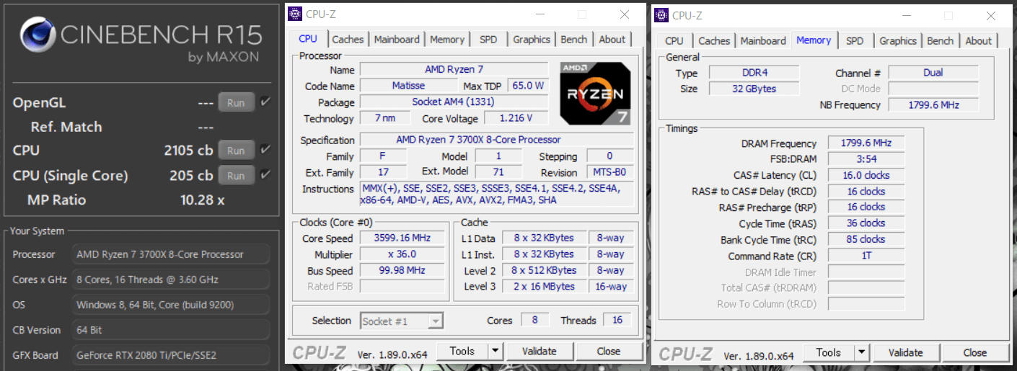Click the Multiplier value x 36.0
The width and height of the screenshot is (1017, 371).
pos(402,254)
